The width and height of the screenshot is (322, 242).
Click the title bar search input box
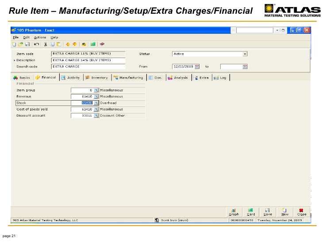(255, 31)
